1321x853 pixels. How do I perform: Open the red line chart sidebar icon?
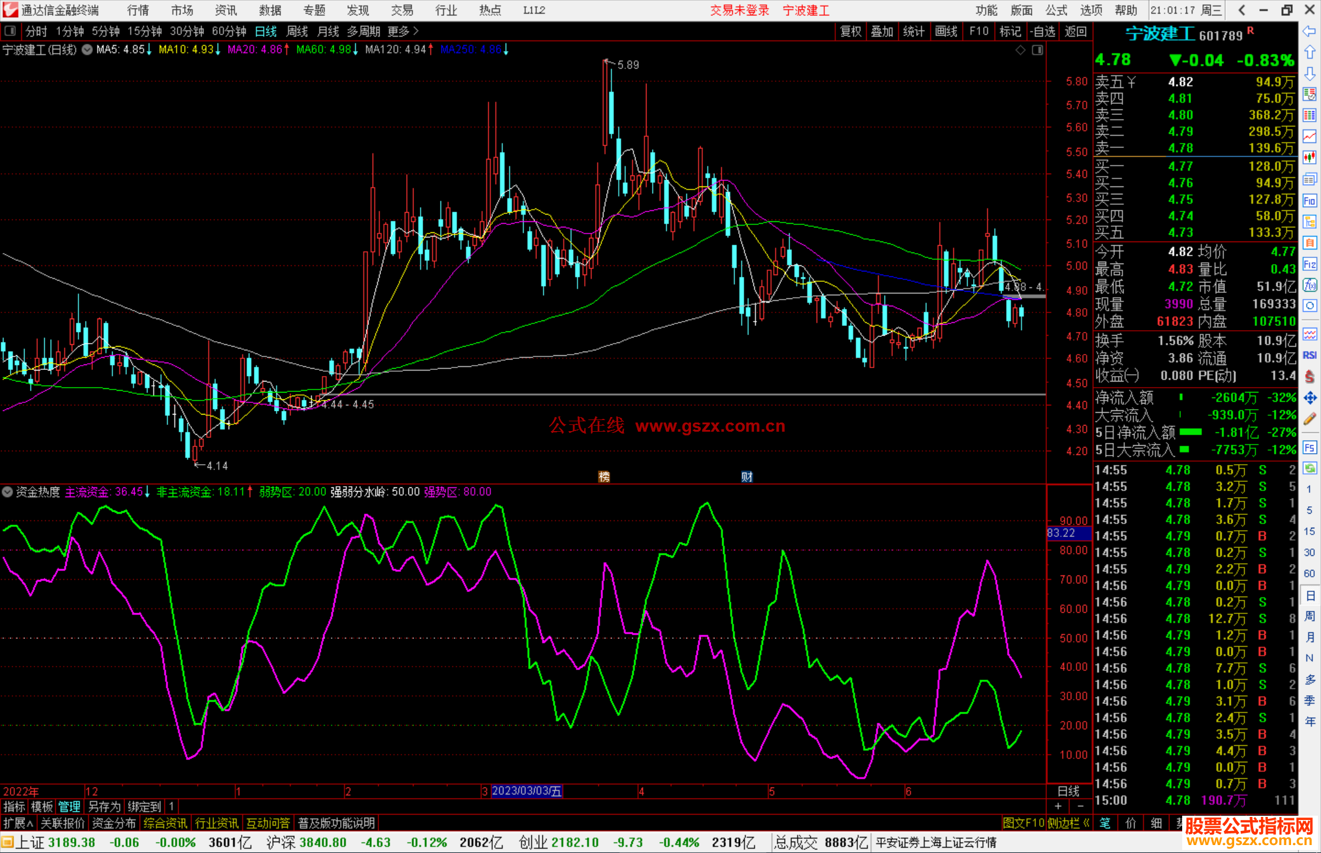click(1309, 136)
